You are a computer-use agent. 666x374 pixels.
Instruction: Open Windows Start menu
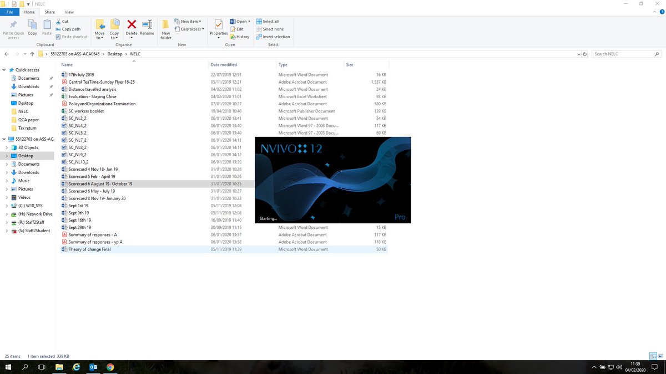(x=8, y=367)
